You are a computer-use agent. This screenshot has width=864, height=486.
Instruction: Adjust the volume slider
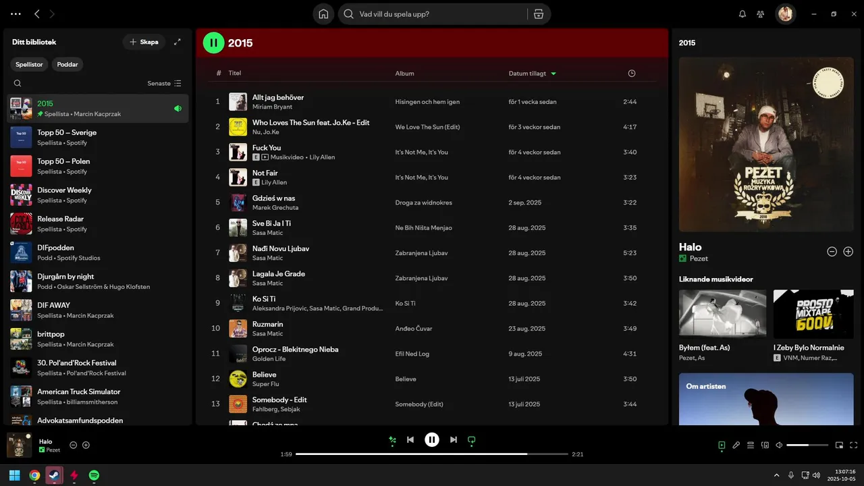[807, 446]
